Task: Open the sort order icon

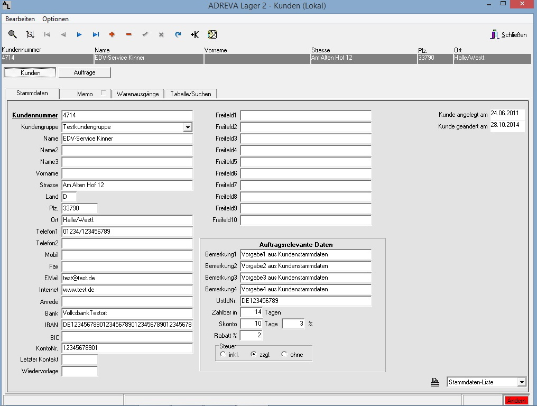Action: [x=30, y=34]
